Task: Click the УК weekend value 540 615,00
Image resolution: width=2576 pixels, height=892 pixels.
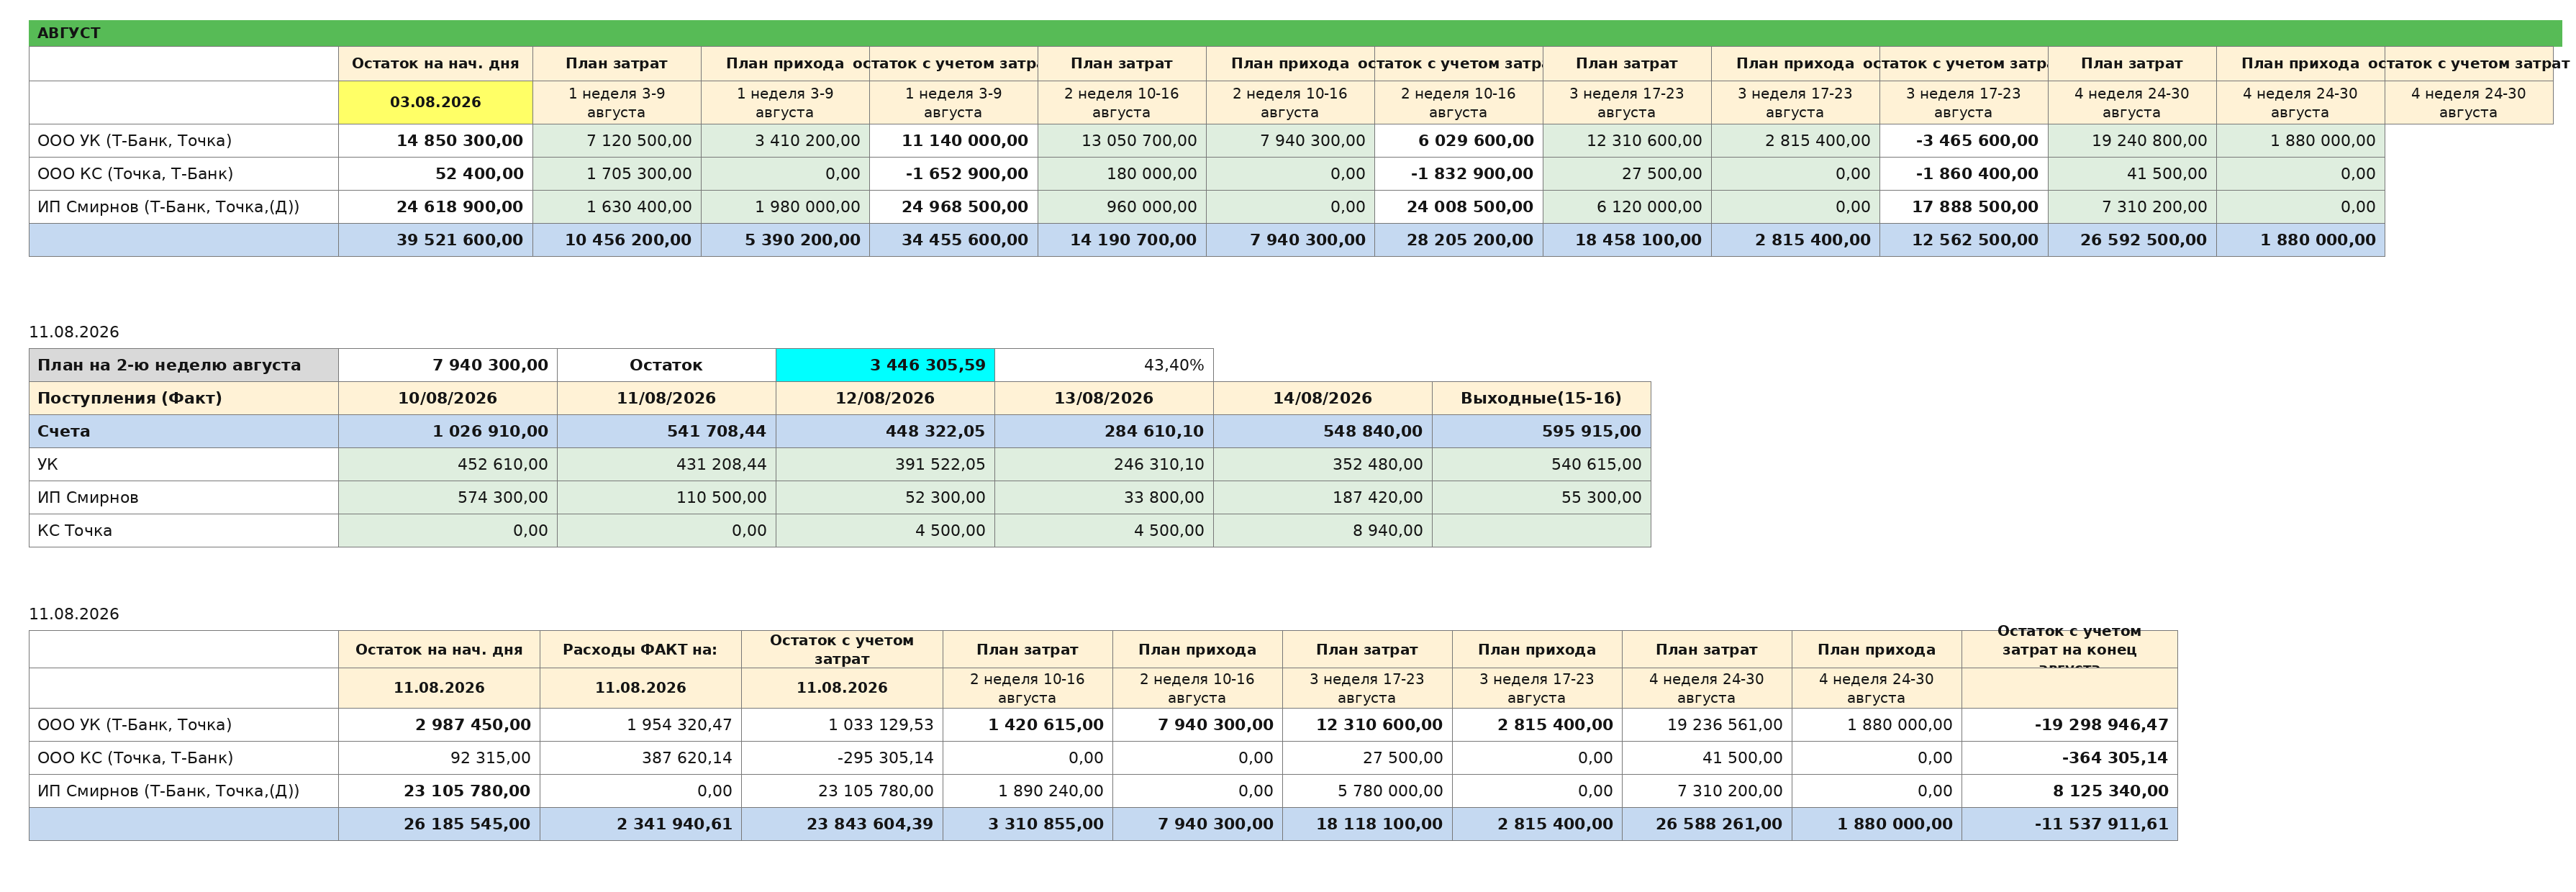Action: click(1541, 464)
